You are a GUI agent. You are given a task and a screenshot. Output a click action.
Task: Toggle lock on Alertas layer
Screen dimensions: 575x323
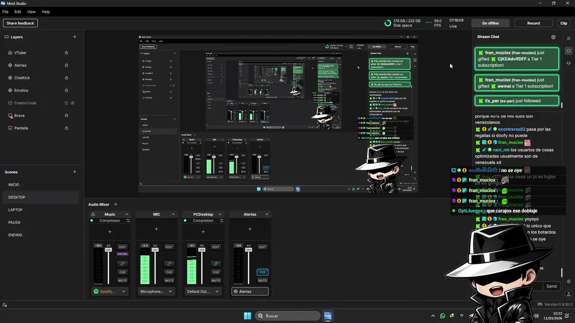66,65
